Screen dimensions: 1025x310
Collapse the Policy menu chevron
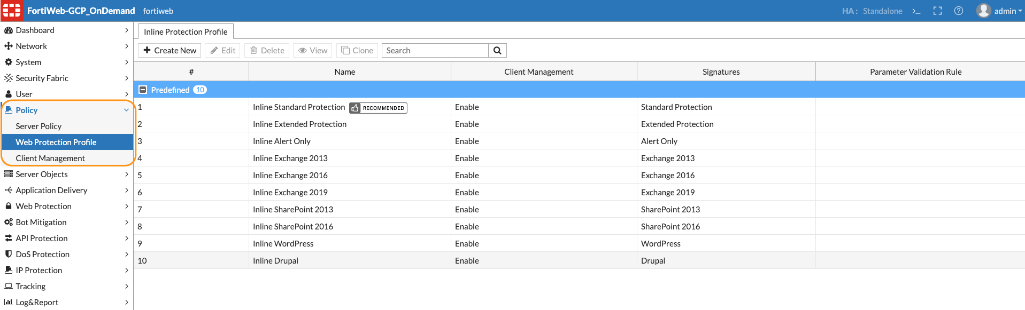point(126,110)
